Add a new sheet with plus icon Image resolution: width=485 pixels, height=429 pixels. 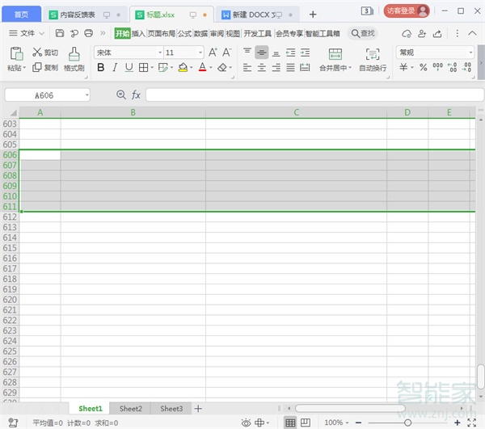pyautogui.click(x=198, y=409)
